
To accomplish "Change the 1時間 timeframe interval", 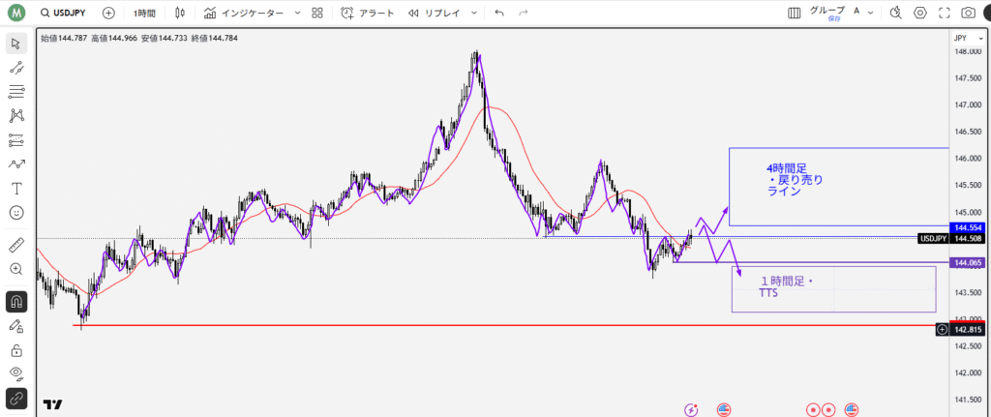I will pos(144,13).
